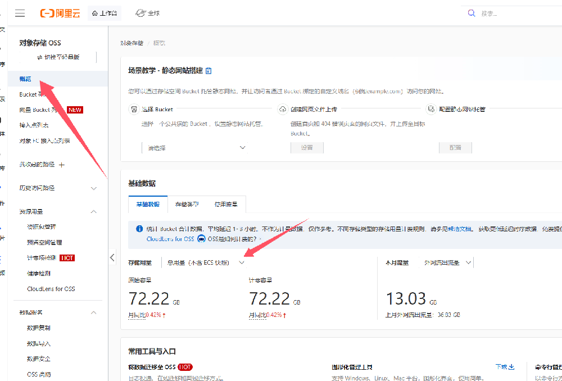This screenshot has height=381, width=562.
Task: Collapse the 资源用量 section
Action: click(93, 211)
